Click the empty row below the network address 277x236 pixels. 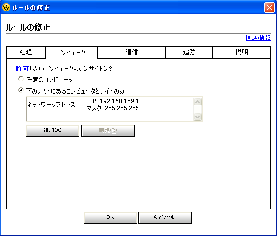tap(110, 117)
